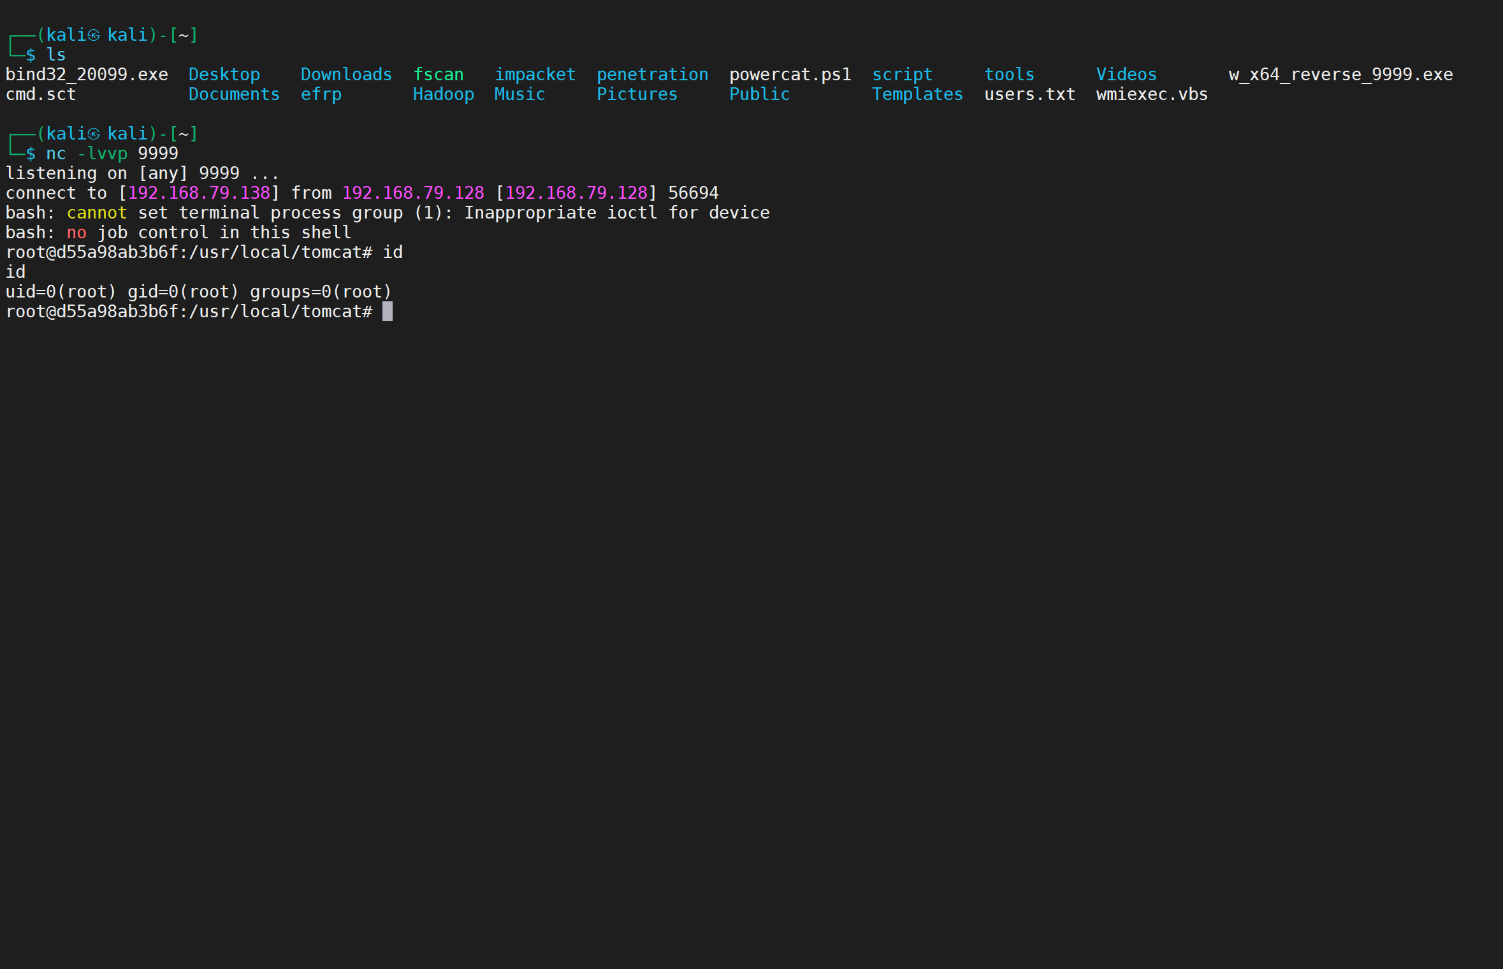Click the w_x64_reverse_9999.exe filename
This screenshot has height=969, width=1503.
pyautogui.click(x=1340, y=75)
